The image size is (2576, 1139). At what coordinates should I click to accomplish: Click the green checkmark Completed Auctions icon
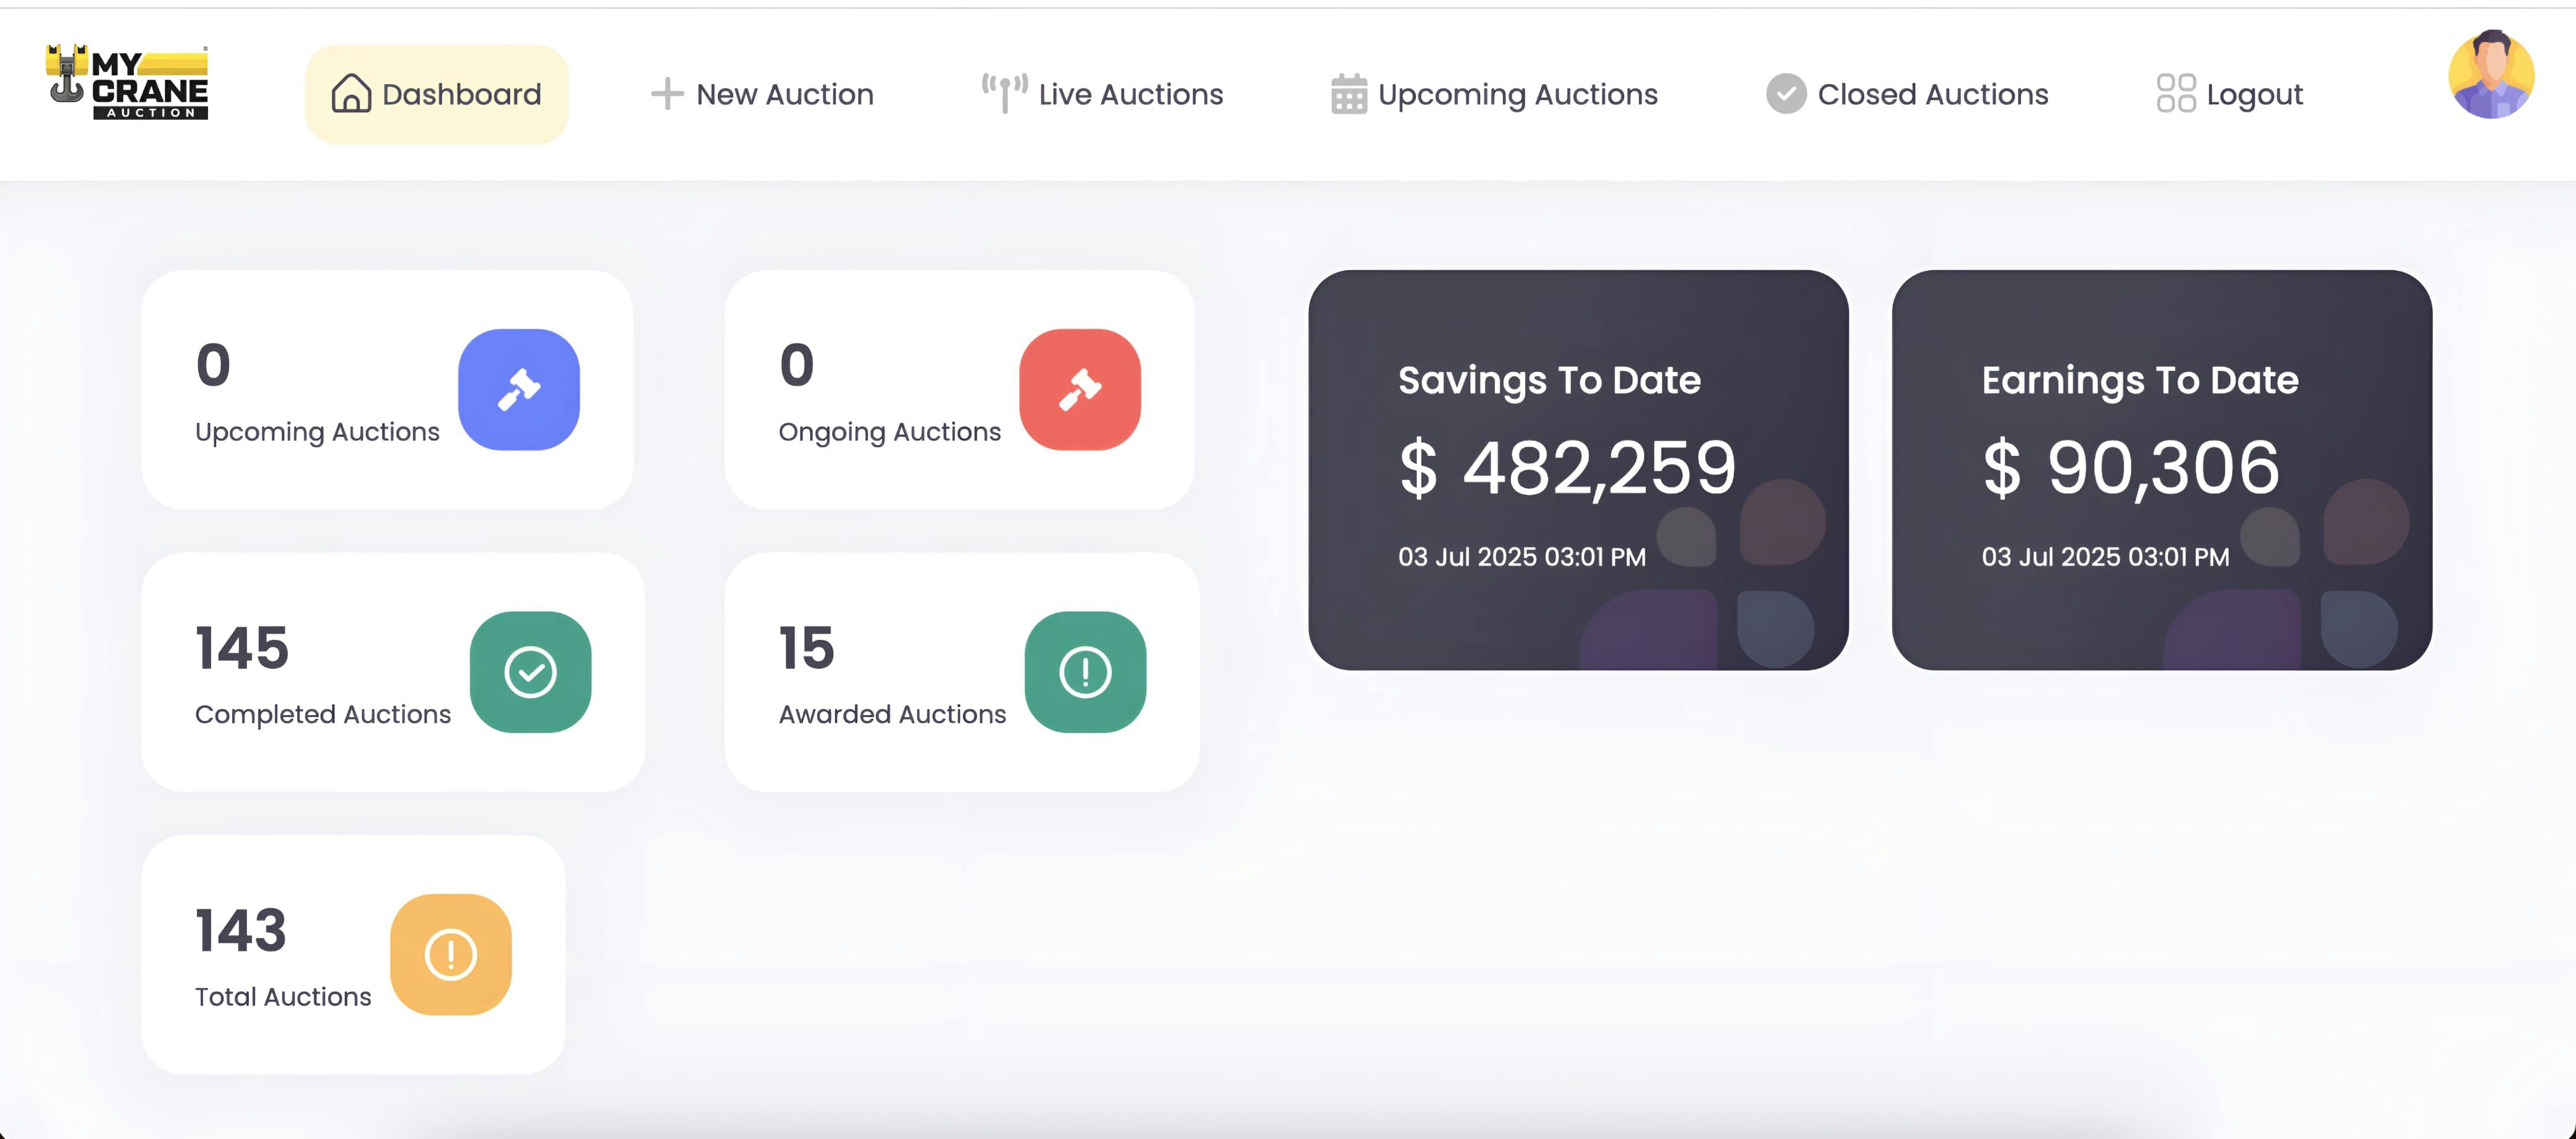click(x=530, y=673)
